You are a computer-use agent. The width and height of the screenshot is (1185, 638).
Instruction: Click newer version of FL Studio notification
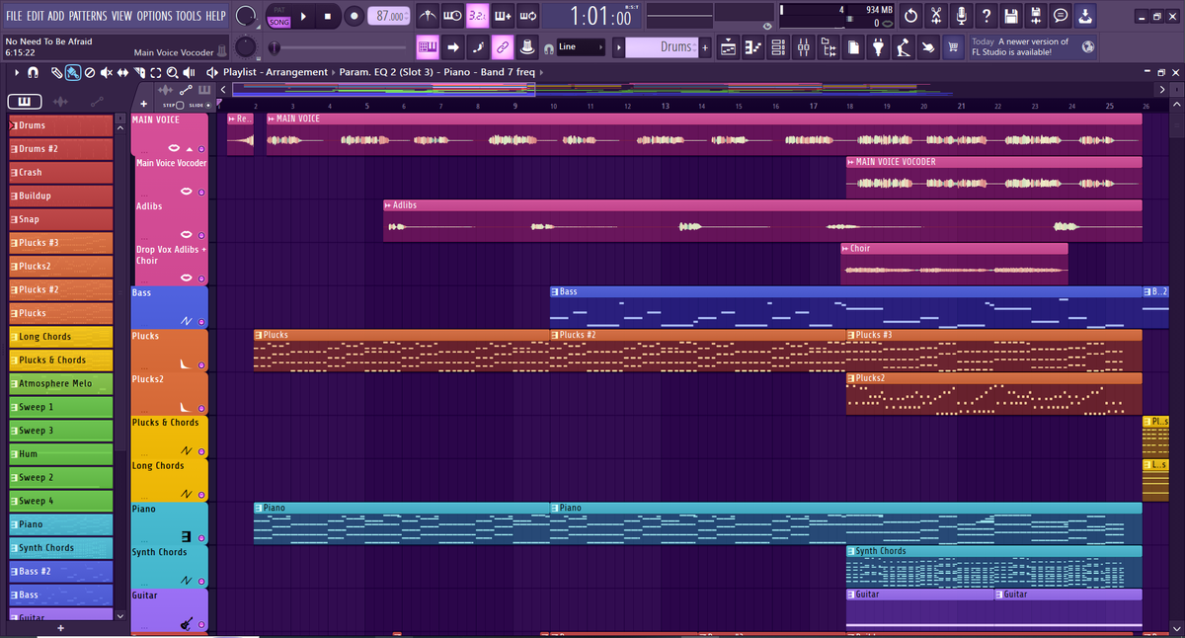pyautogui.click(x=1034, y=47)
